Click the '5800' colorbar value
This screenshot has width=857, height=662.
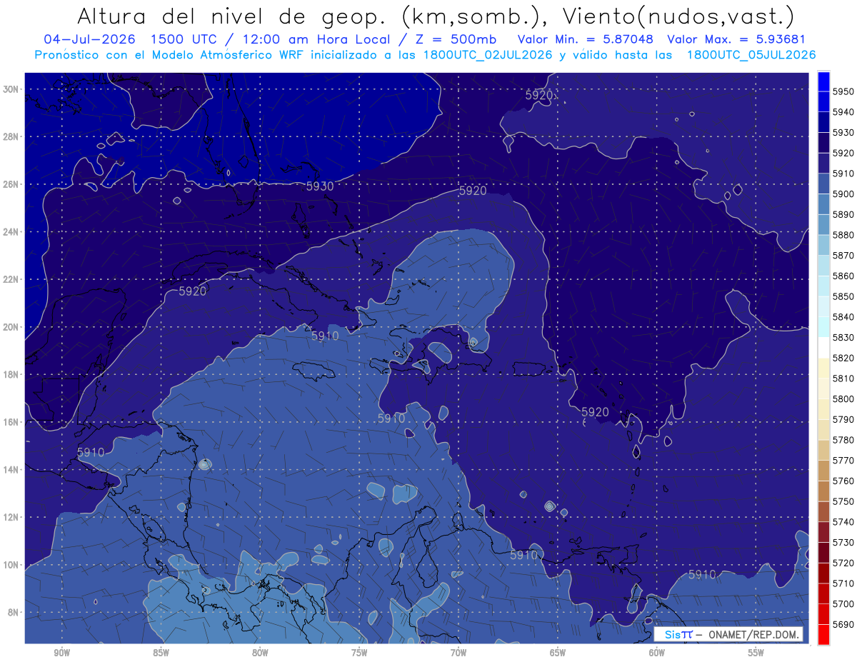[843, 399]
